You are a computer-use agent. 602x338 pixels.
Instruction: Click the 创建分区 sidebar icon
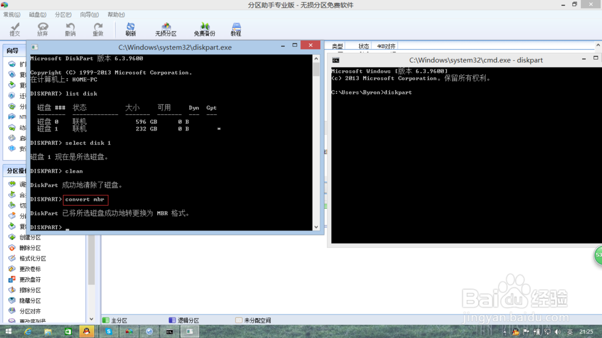[12, 237]
